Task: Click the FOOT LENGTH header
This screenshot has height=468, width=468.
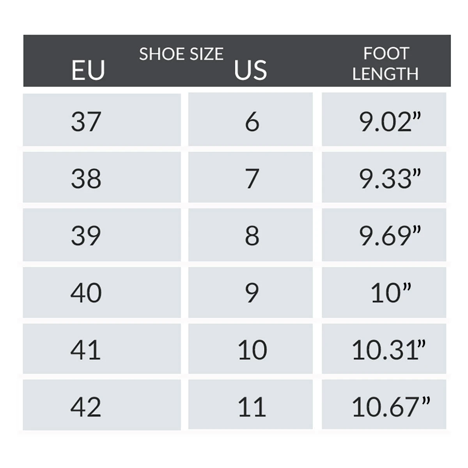Action: [x=385, y=64]
